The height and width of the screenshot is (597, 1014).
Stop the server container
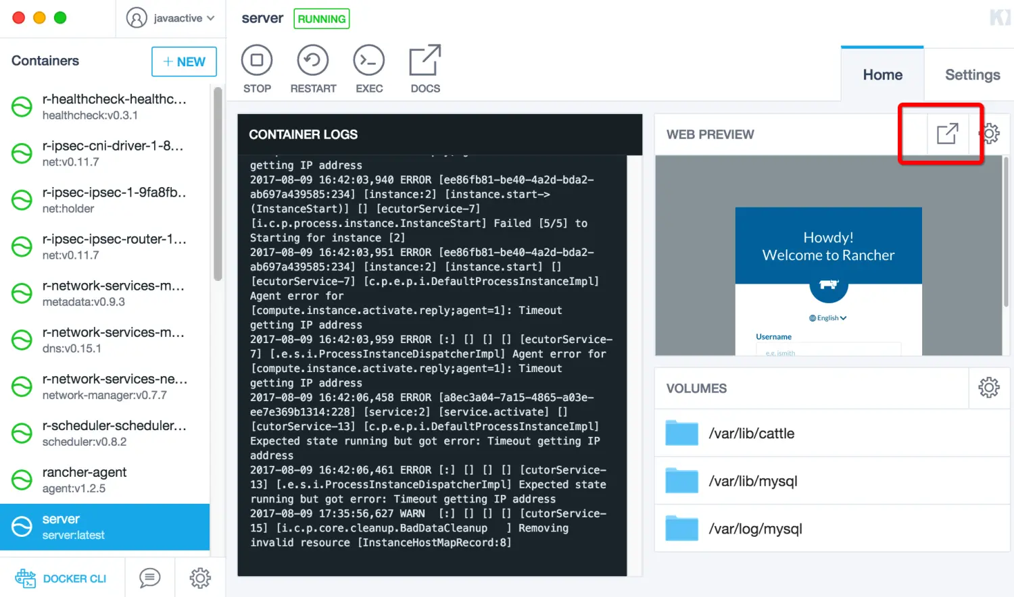(257, 69)
